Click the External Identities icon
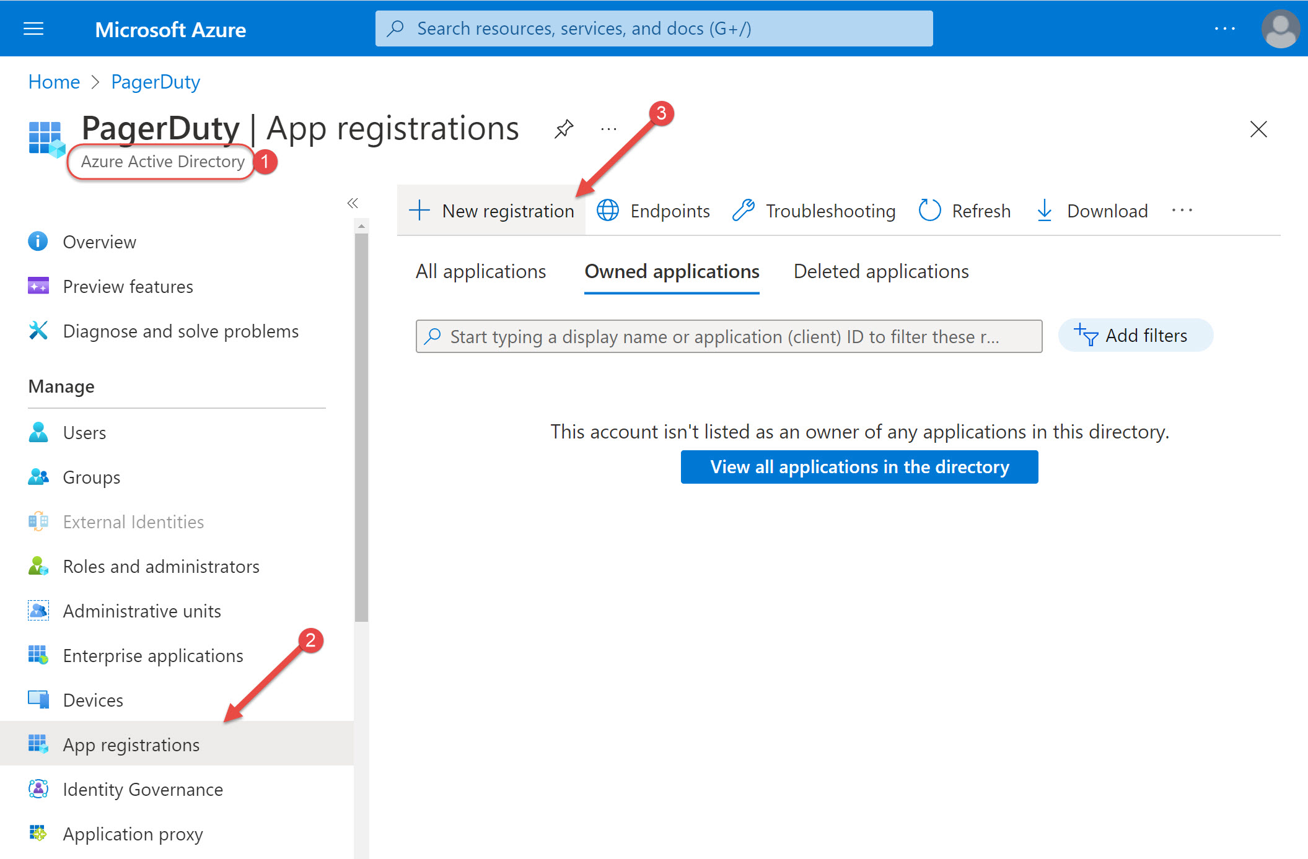 (x=38, y=521)
